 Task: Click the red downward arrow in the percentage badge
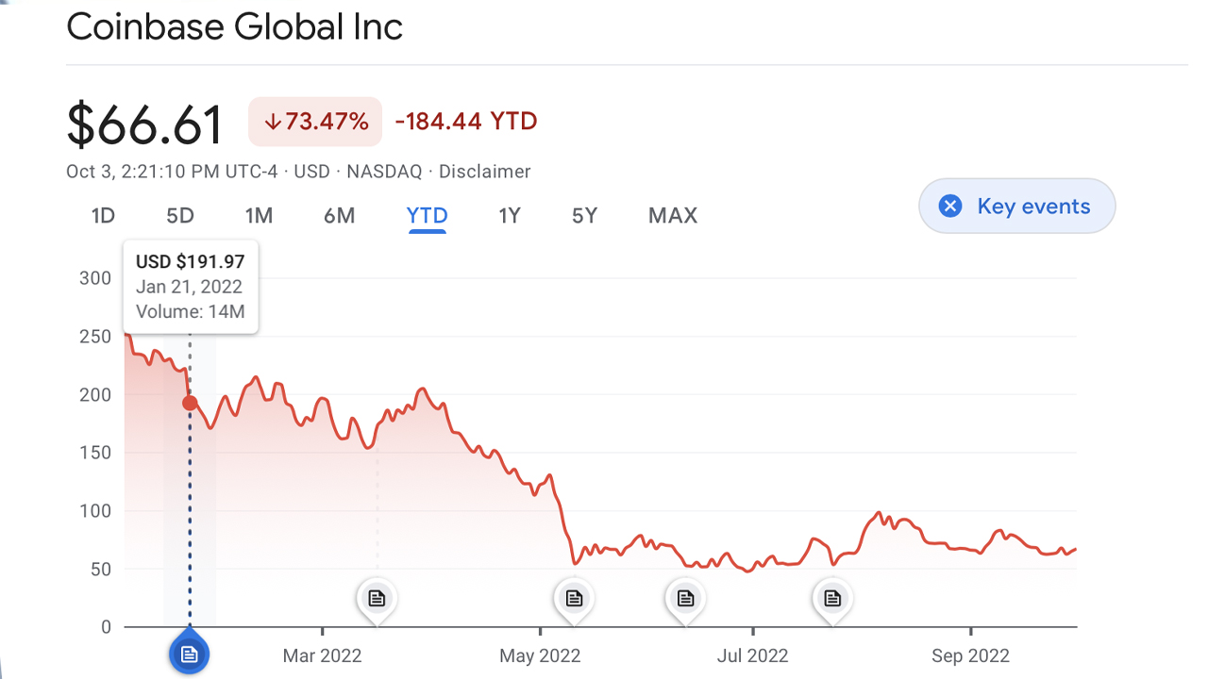point(273,122)
